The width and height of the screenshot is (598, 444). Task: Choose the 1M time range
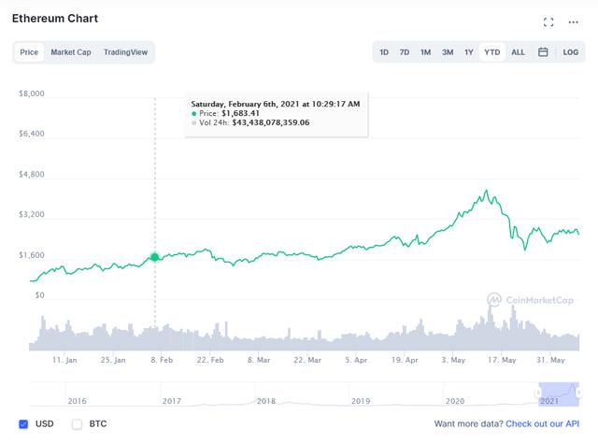[x=425, y=52]
